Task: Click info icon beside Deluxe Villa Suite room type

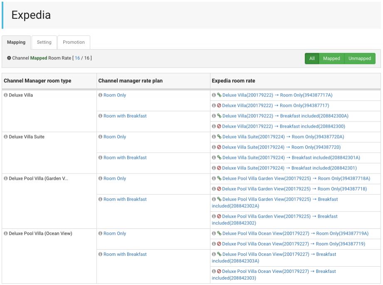Action: (6, 137)
